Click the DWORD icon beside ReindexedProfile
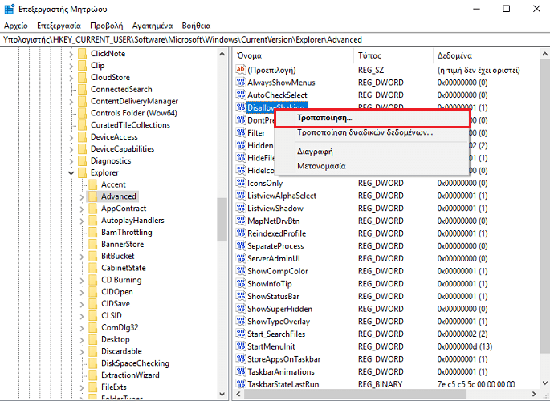 tap(241, 233)
